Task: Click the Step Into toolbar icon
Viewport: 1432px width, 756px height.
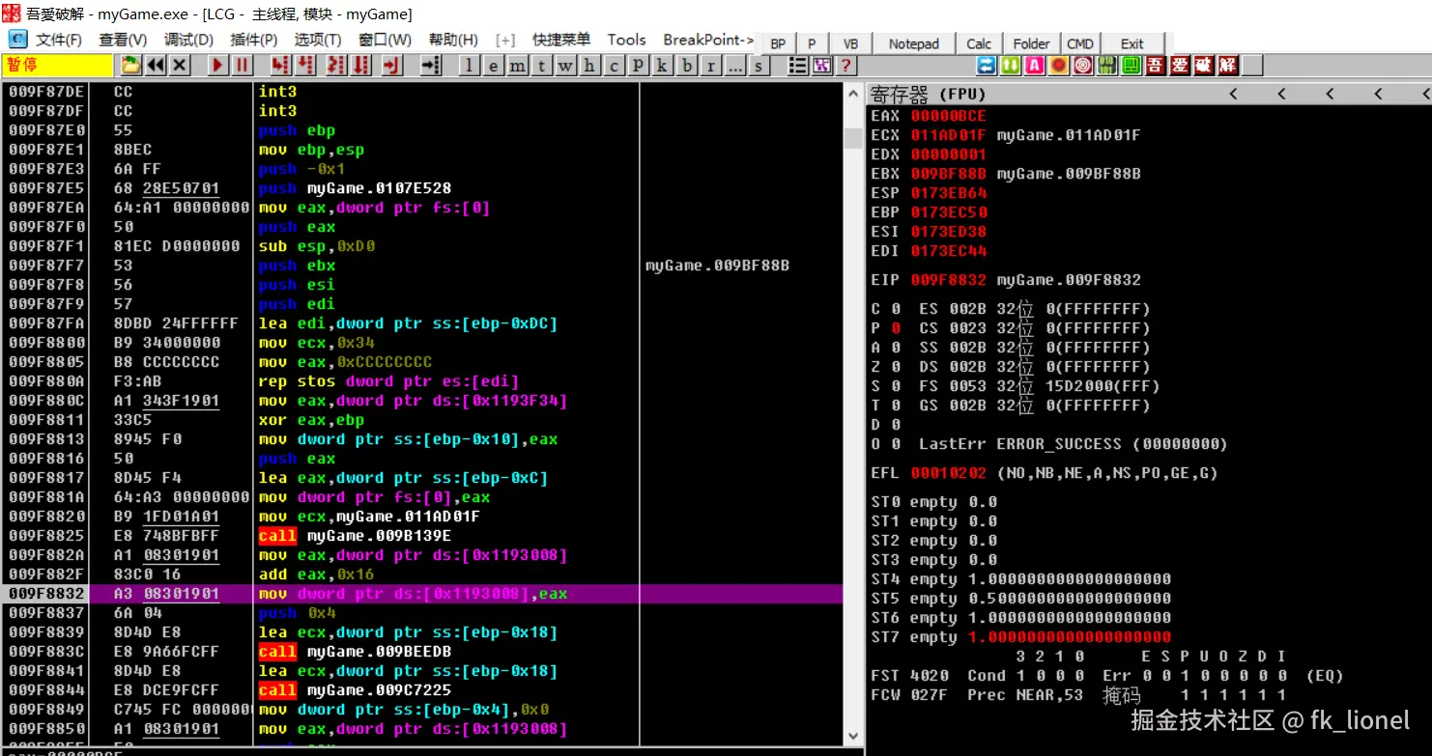Action: tap(280, 65)
